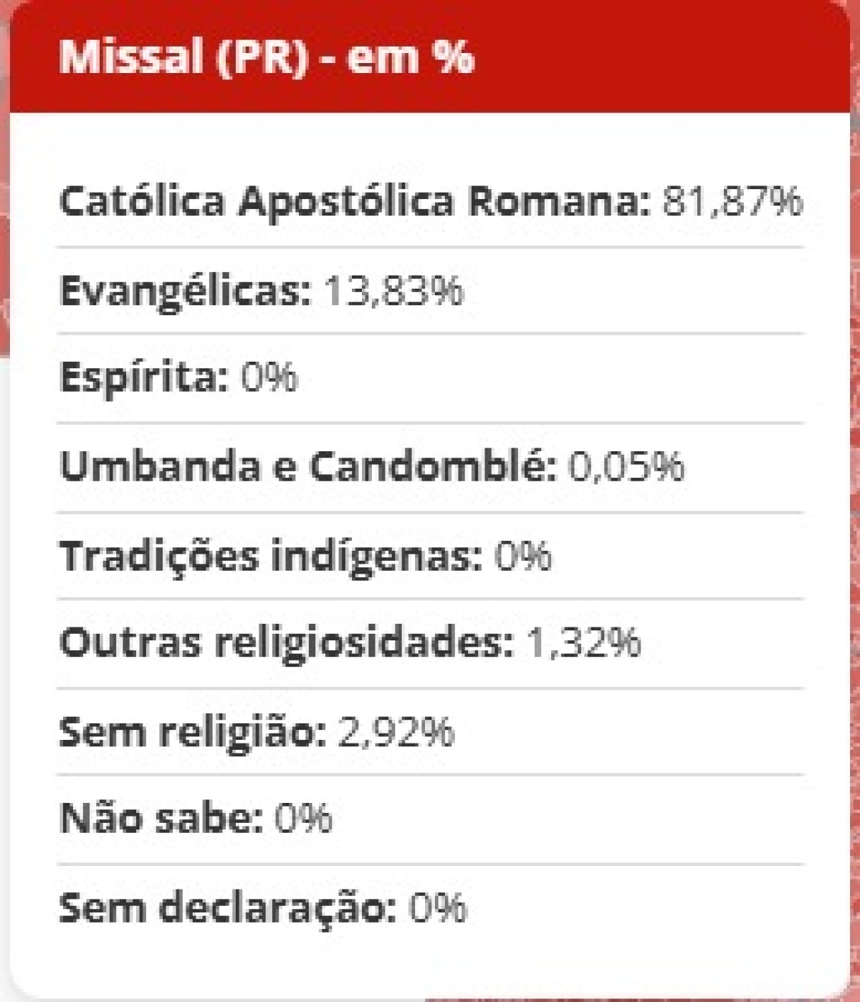Image resolution: width=860 pixels, height=1002 pixels.
Task: Click the 13,83% Evangélicas value
Action: tap(394, 290)
